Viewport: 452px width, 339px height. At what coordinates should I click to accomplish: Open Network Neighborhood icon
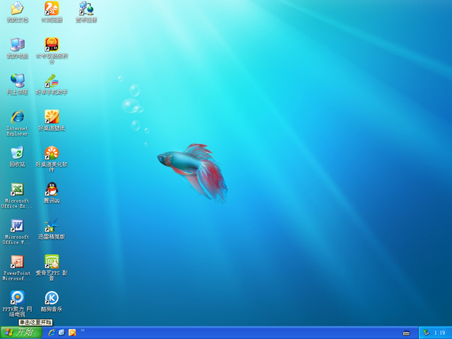[17, 81]
